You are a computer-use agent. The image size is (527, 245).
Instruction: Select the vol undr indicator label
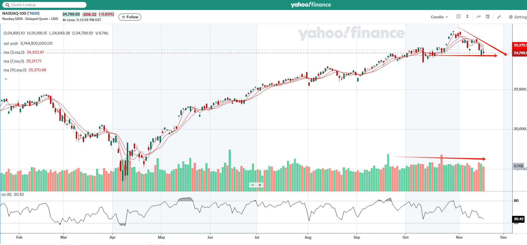click(11, 44)
